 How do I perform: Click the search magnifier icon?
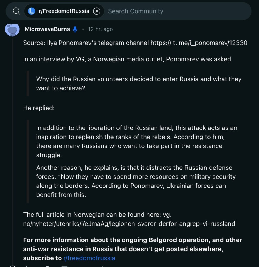coord(16,11)
